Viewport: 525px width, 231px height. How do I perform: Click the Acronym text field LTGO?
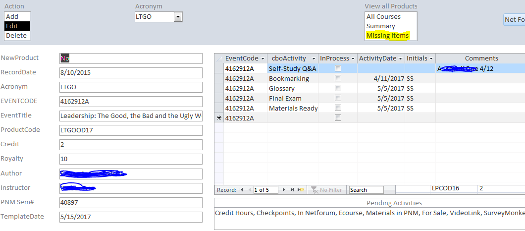[x=131, y=87]
